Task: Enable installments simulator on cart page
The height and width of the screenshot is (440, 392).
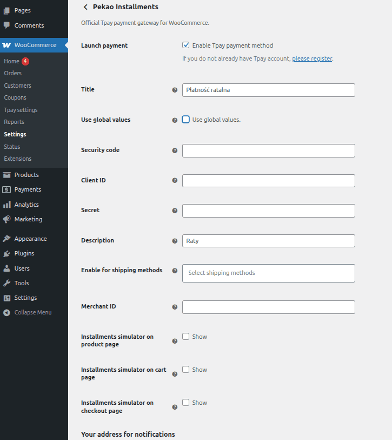Action: pos(186,370)
